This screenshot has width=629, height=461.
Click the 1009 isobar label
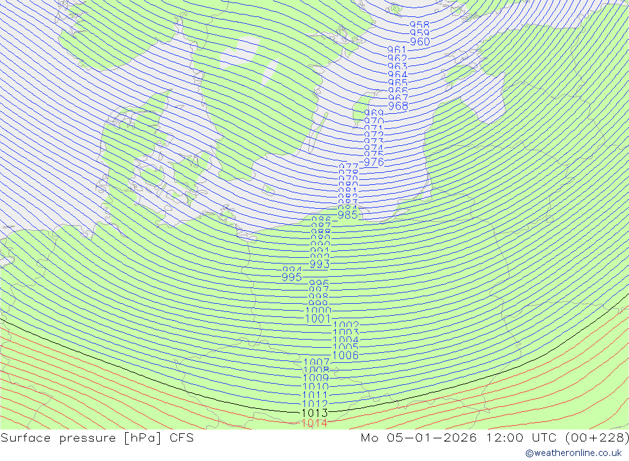(x=316, y=378)
